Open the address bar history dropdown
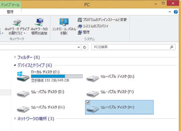Screen dimensions: 181x131 click(79, 47)
